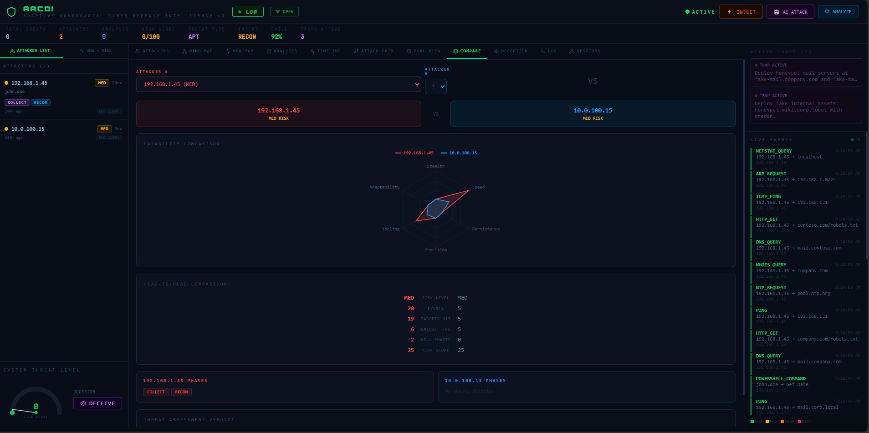Open the Attacker B dropdown
The height and width of the screenshot is (433, 869).
[x=436, y=87]
